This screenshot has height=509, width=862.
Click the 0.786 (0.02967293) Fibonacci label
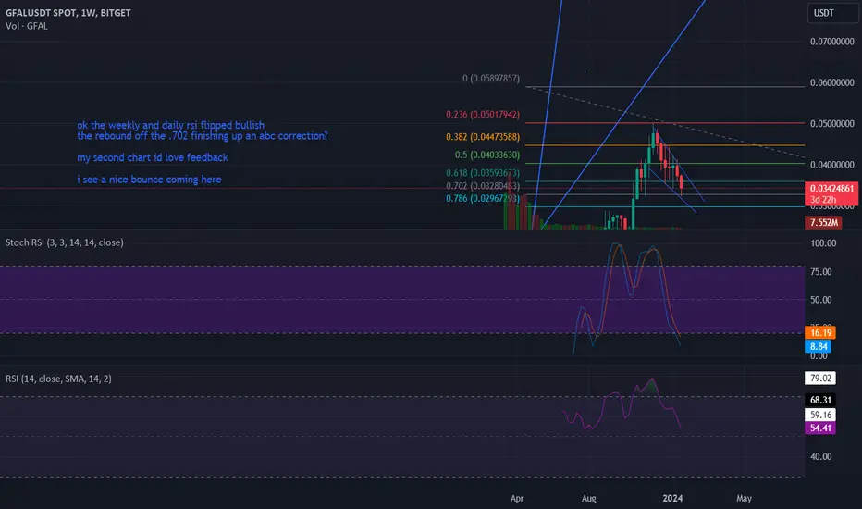point(483,198)
